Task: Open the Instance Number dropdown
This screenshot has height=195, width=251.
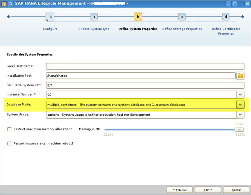Action: (x=240, y=95)
